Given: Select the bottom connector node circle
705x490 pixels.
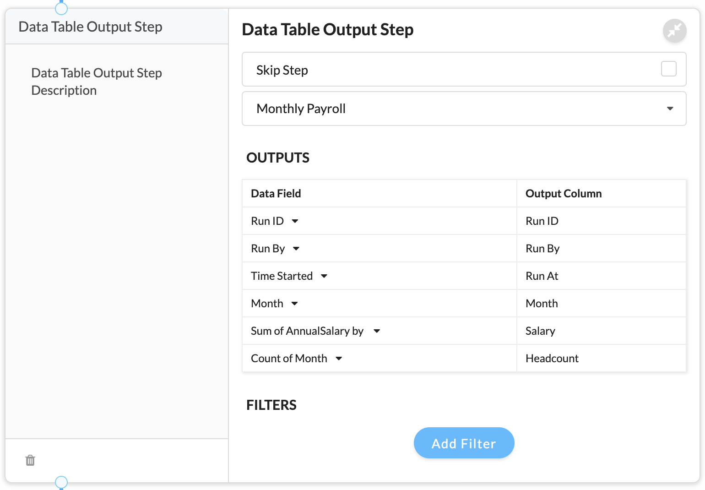Looking at the screenshot, I should click(61, 482).
